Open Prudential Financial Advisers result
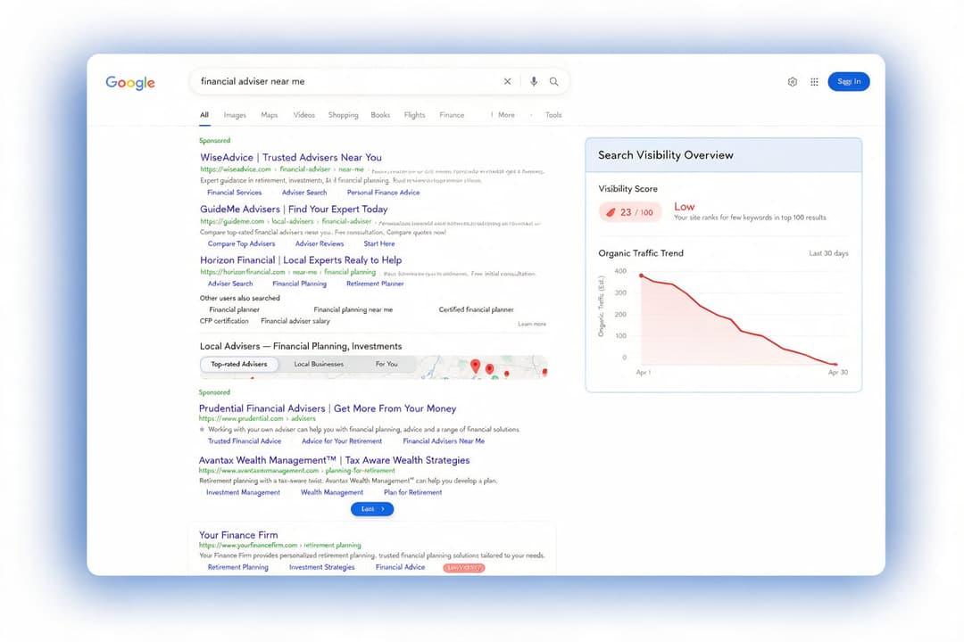The width and height of the screenshot is (964, 642). 327,408
